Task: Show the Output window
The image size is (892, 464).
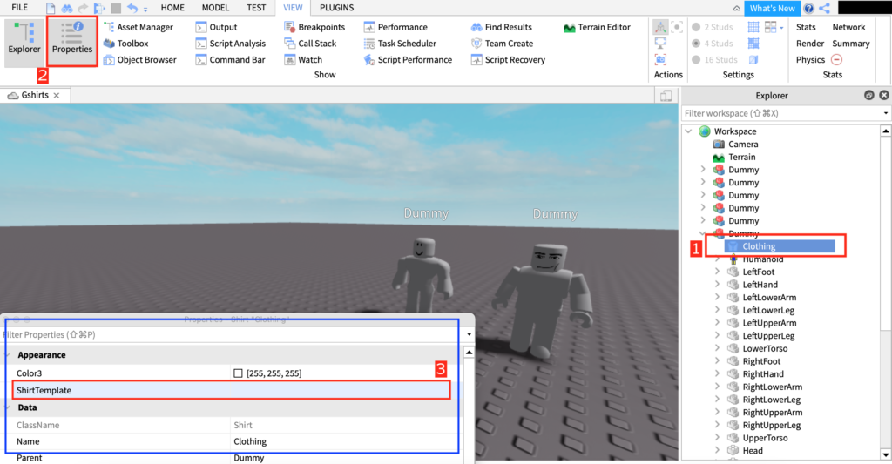Action: [x=216, y=27]
